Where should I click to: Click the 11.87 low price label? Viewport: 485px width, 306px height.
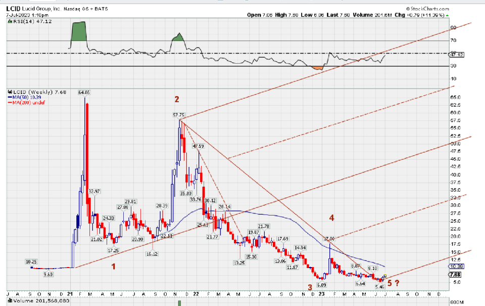coord(293,267)
